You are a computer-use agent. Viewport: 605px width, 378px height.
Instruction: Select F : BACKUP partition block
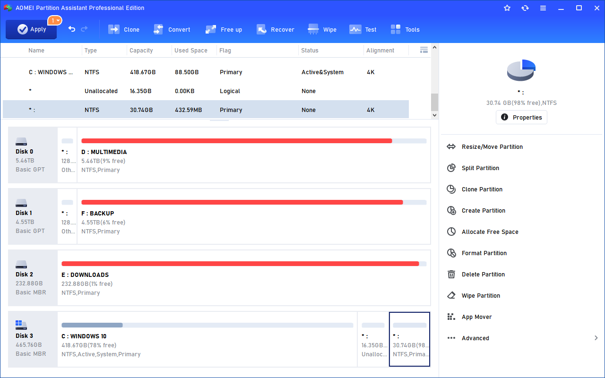pos(254,216)
